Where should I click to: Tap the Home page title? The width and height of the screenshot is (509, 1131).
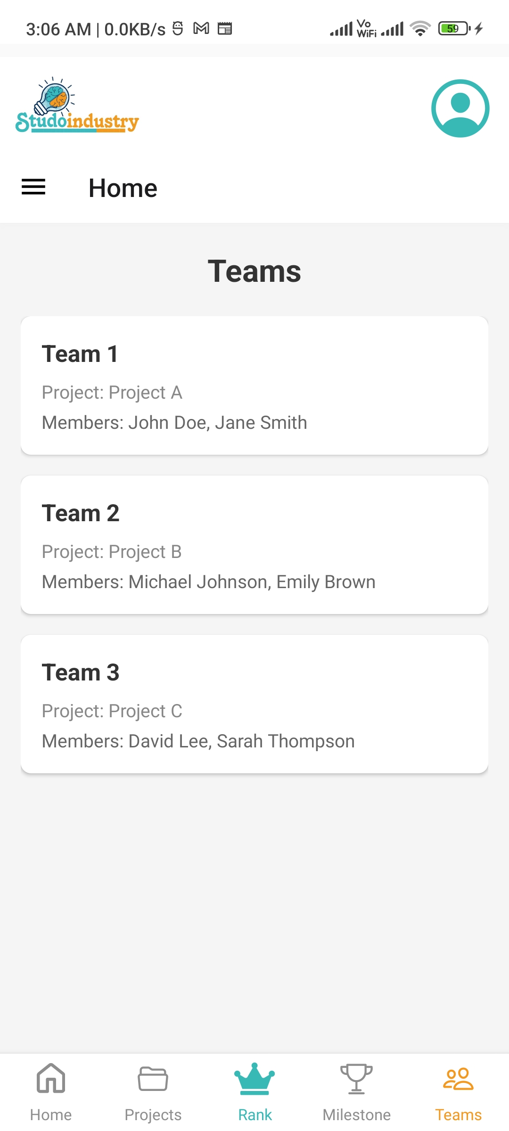coord(123,188)
